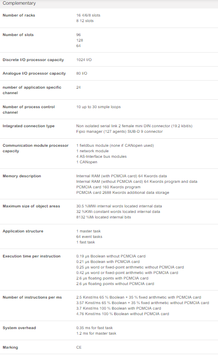218x355 pixels.
Task: Select Discrete I/O processor capacity label
Action: tap(33, 60)
